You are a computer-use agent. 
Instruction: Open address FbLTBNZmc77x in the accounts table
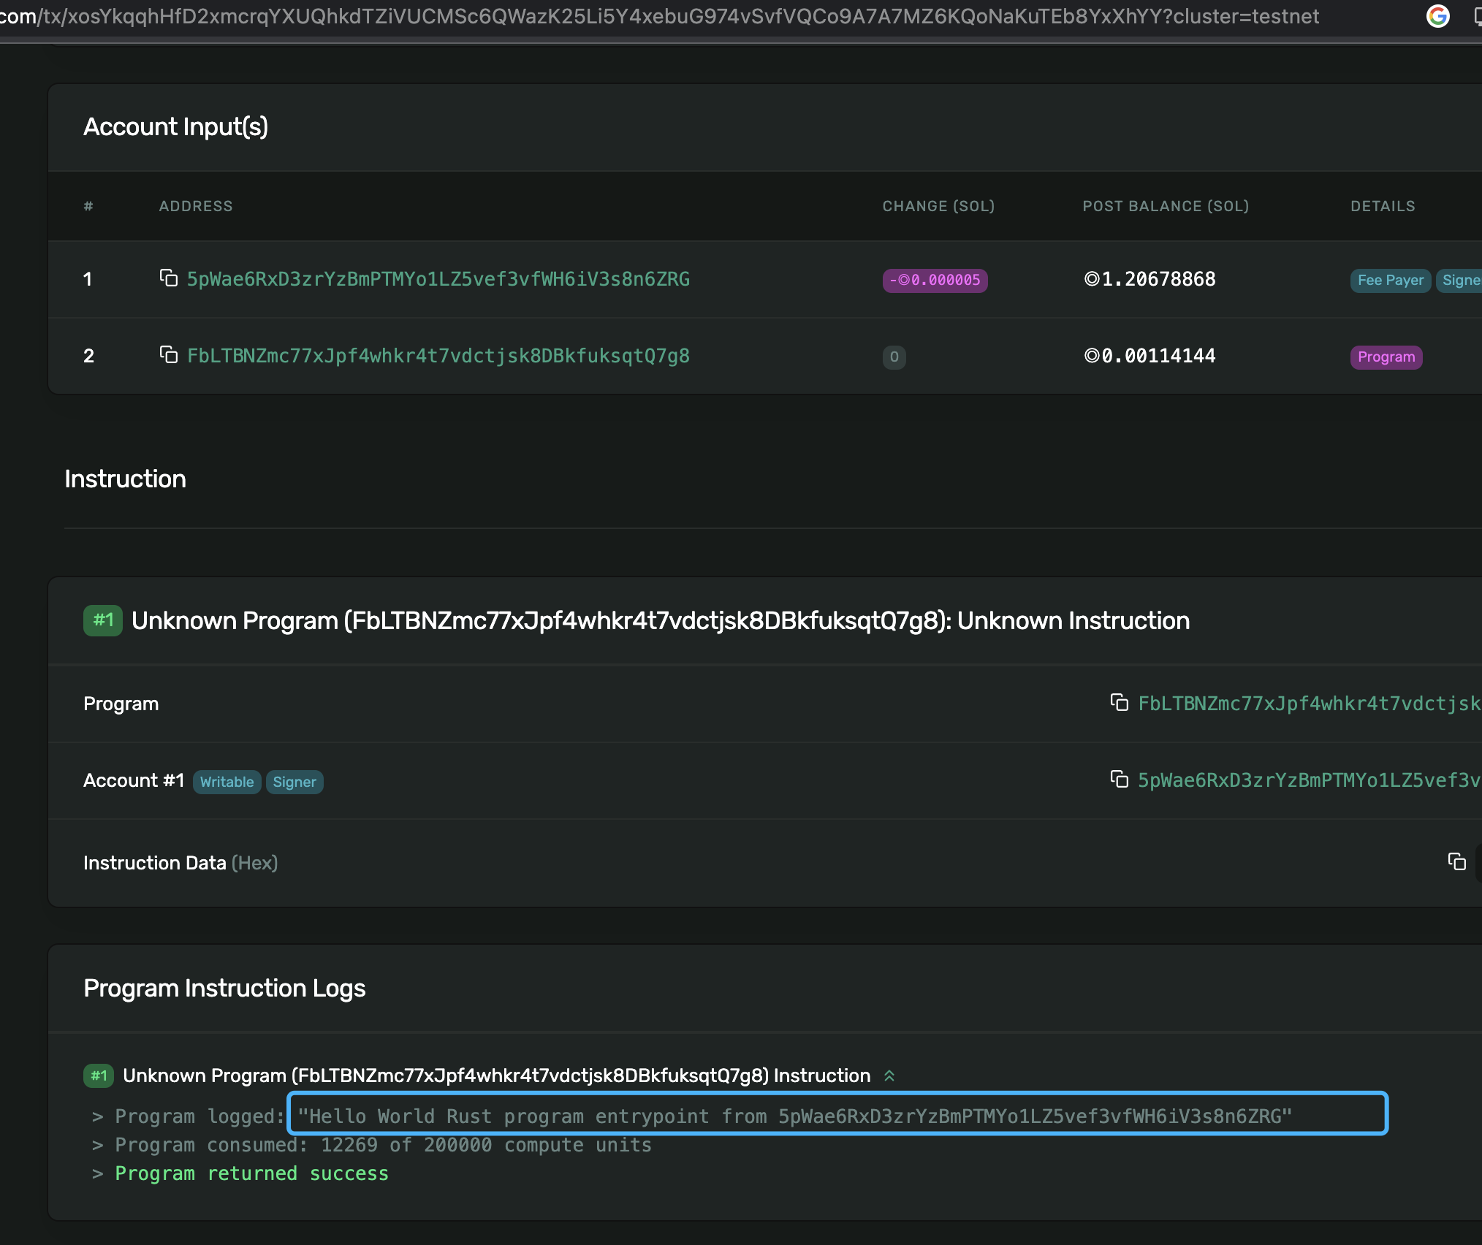coord(438,356)
